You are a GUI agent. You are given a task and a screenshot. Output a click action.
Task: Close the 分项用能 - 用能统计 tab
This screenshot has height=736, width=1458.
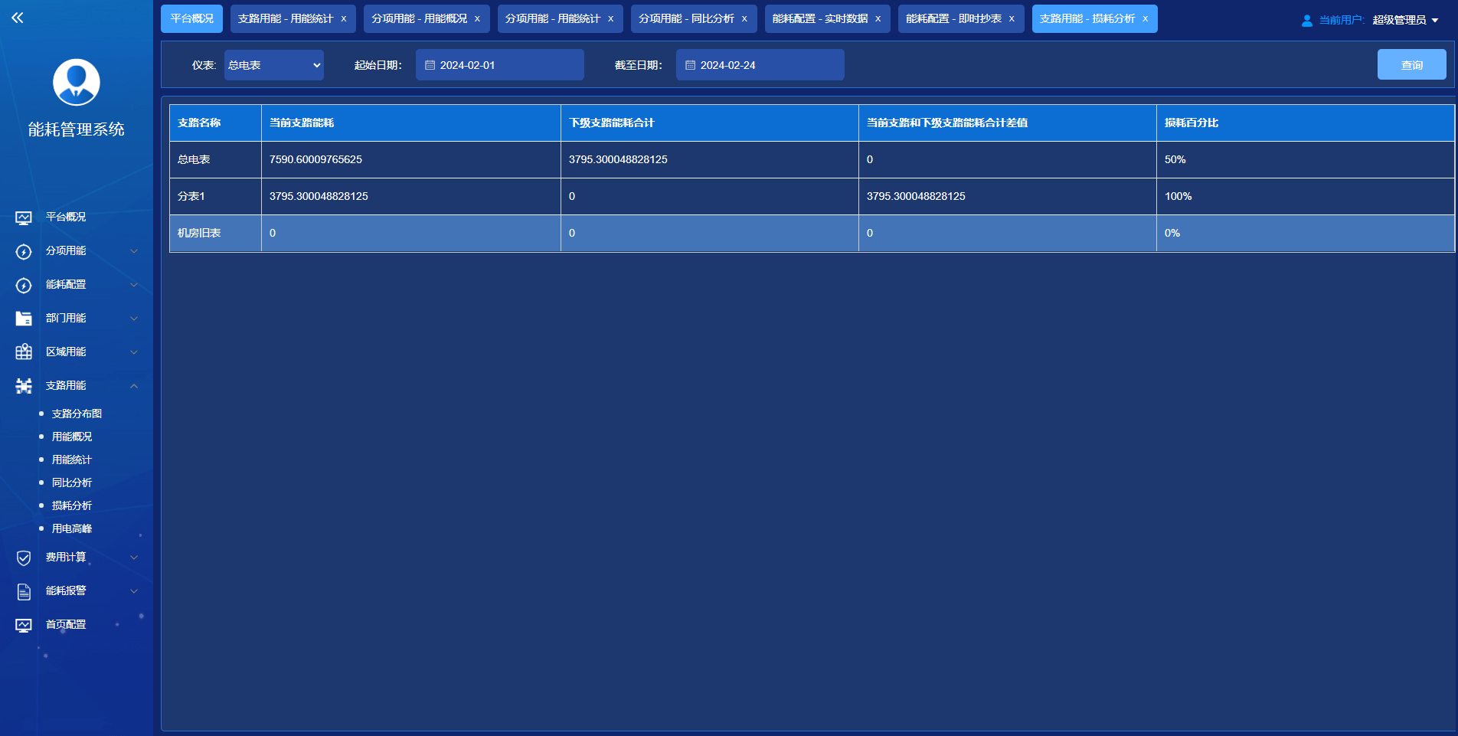(610, 19)
